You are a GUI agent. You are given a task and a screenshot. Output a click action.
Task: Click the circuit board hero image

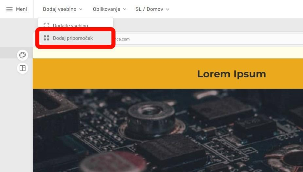coord(168,130)
